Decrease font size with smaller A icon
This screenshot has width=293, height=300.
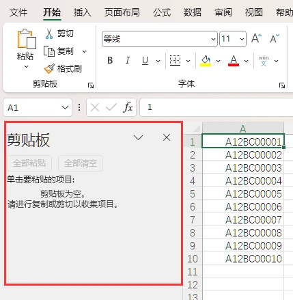click(x=275, y=38)
